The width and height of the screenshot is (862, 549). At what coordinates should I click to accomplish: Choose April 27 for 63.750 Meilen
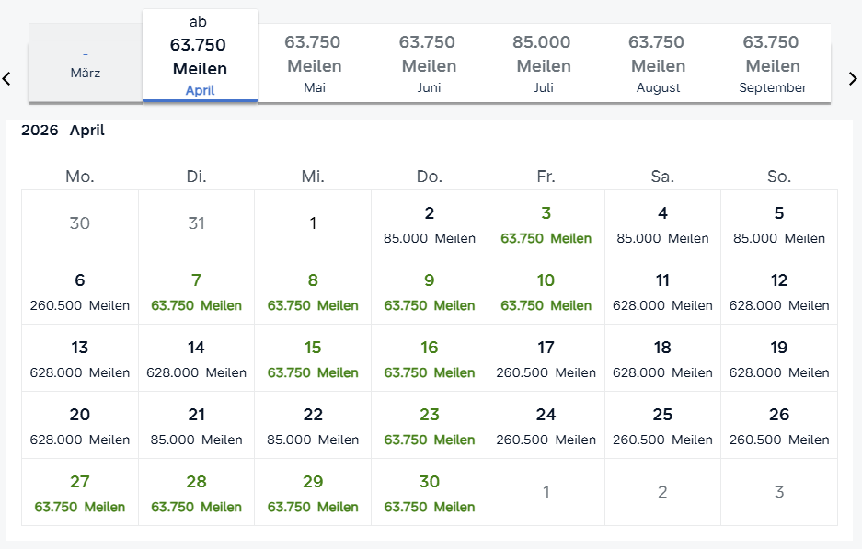[80, 493]
